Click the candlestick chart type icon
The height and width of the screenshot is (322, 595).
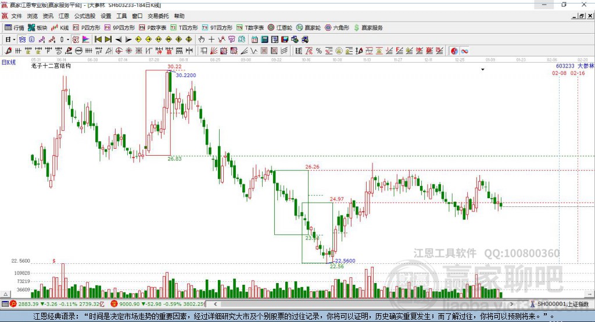pyautogui.click(x=62, y=40)
